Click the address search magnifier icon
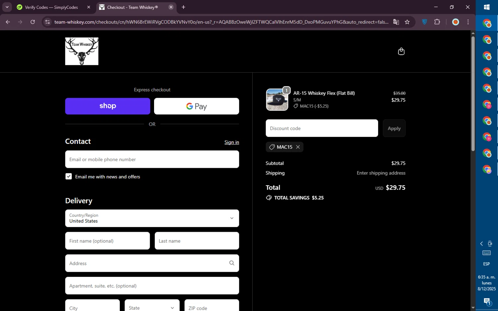Image resolution: width=498 pixels, height=311 pixels. click(x=232, y=263)
